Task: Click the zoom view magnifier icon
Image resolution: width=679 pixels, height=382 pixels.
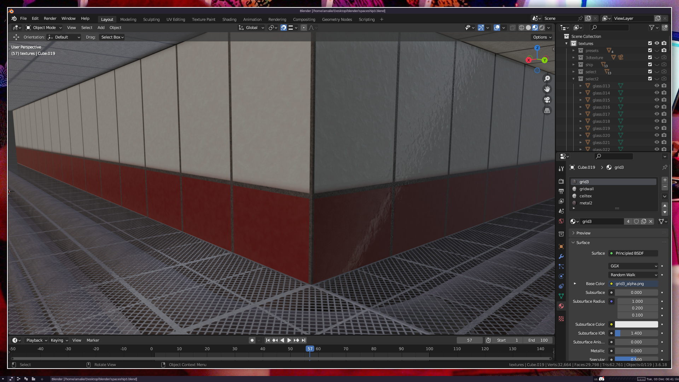Action: click(x=547, y=79)
